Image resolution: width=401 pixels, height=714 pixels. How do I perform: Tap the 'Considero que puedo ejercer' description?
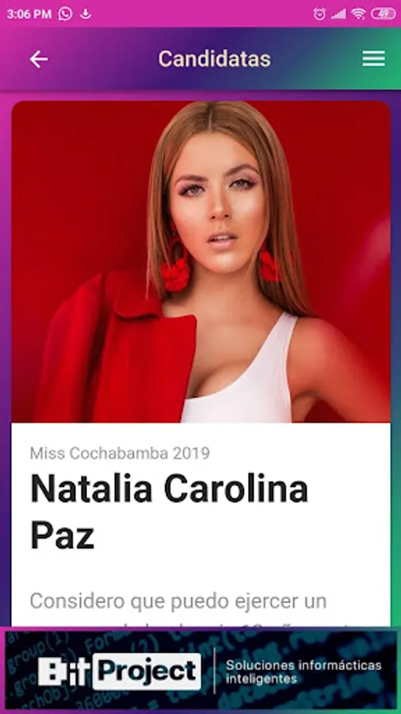(178, 601)
